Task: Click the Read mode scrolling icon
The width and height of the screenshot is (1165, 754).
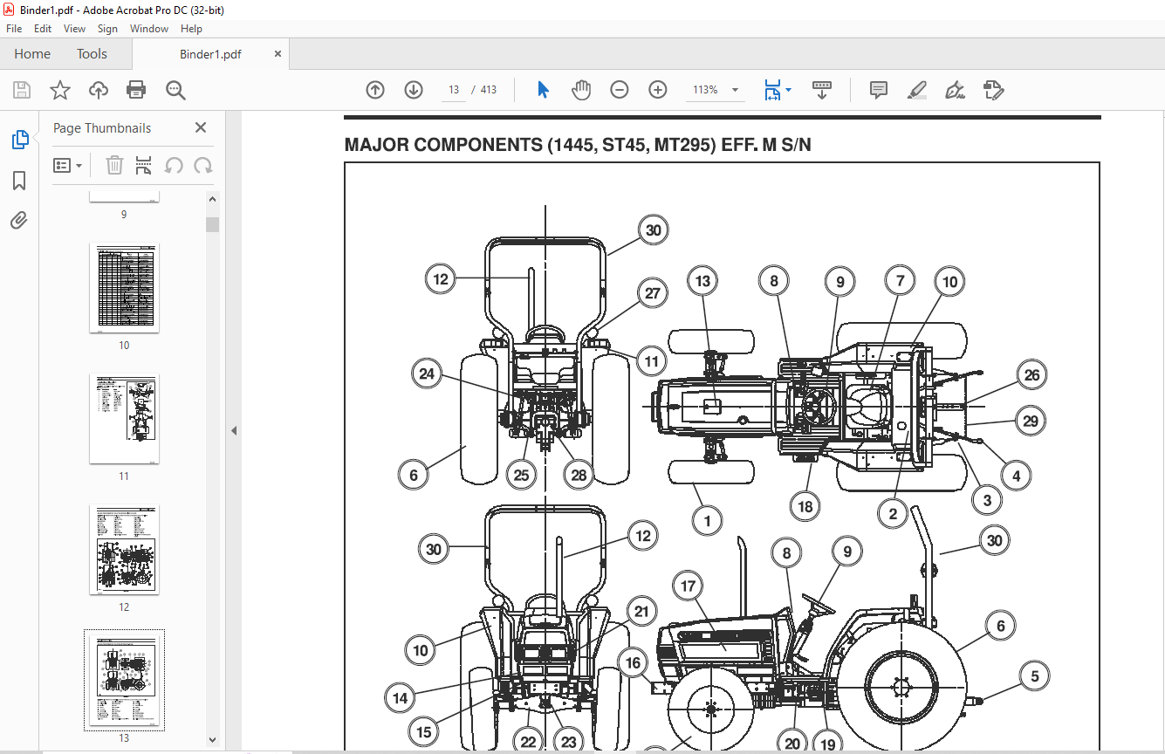Action: [822, 90]
